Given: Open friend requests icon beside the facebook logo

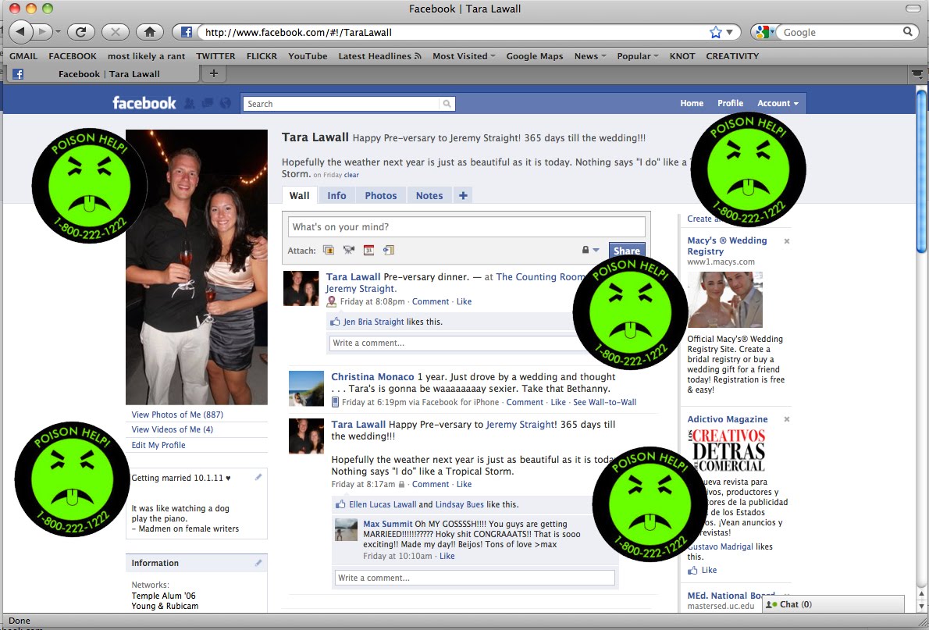Looking at the screenshot, I should pyautogui.click(x=189, y=103).
